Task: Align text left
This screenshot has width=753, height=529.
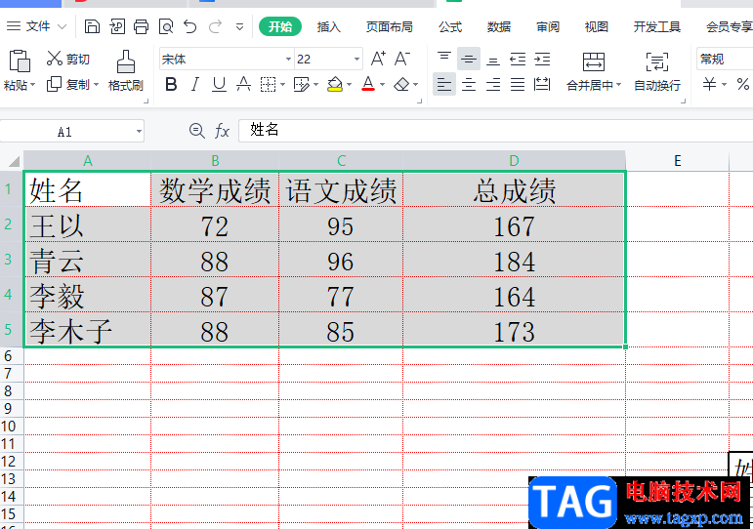Action: (x=444, y=85)
